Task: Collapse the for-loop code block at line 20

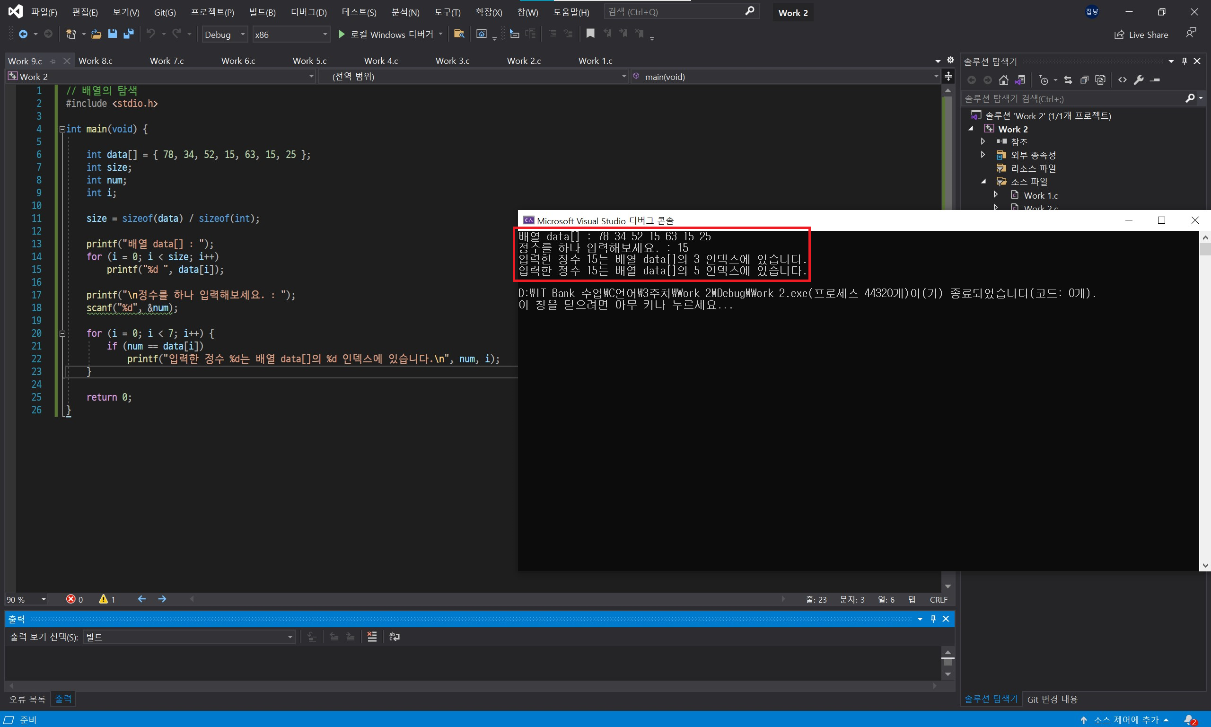Action: click(x=62, y=333)
